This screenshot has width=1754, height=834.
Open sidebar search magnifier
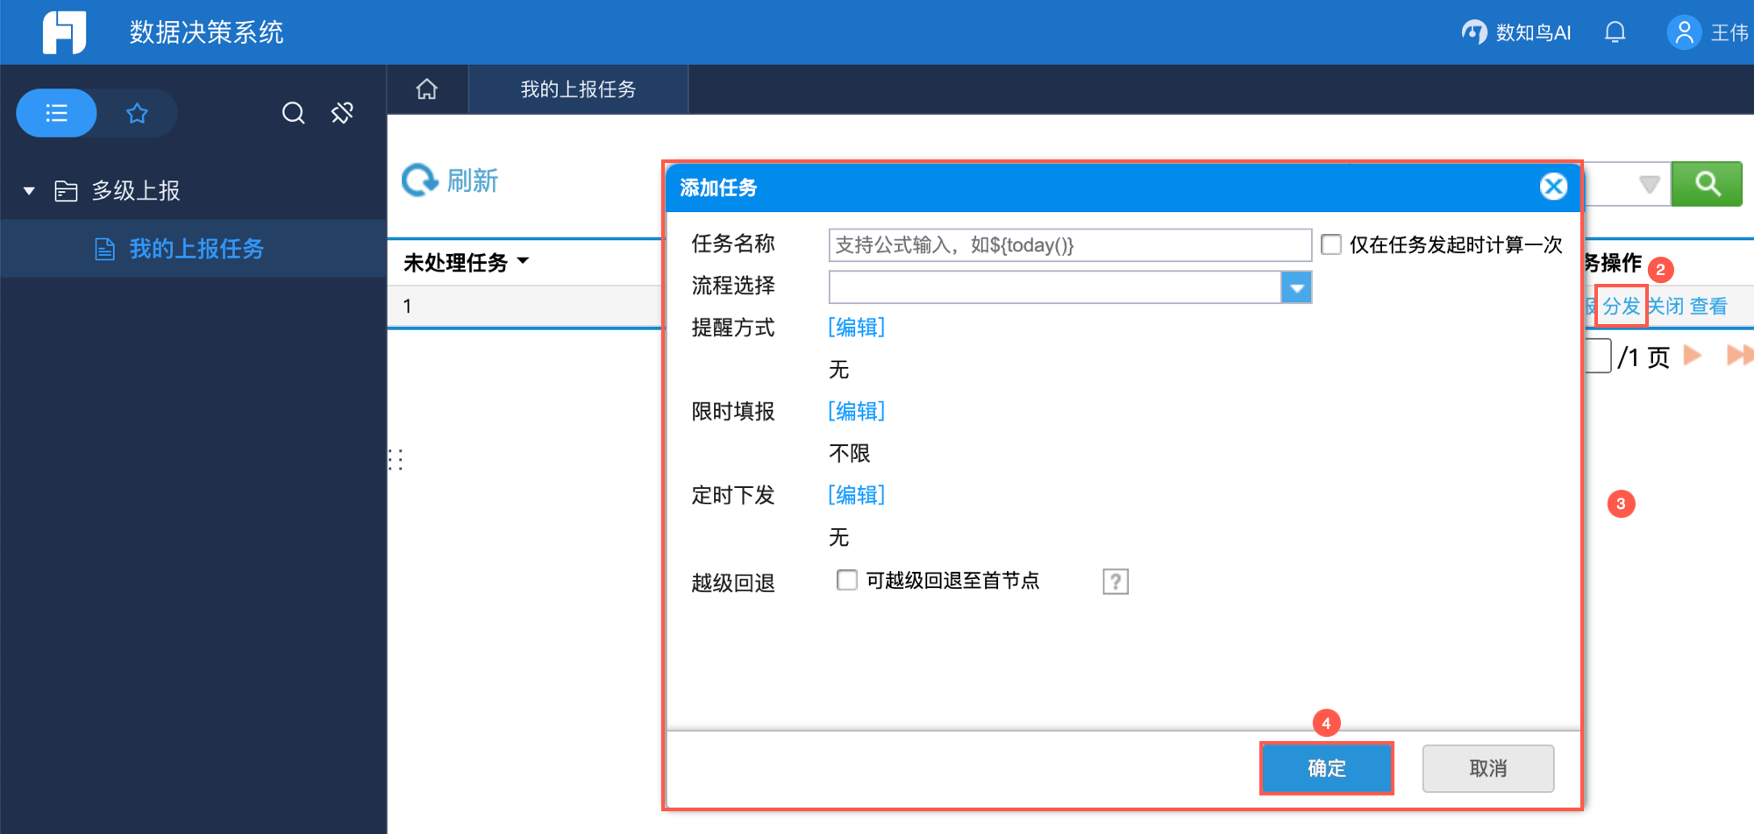[293, 113]
